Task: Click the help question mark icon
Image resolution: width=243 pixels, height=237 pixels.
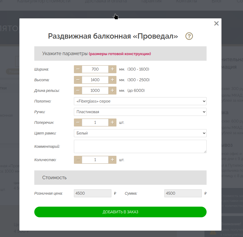Action: (189, 36)
